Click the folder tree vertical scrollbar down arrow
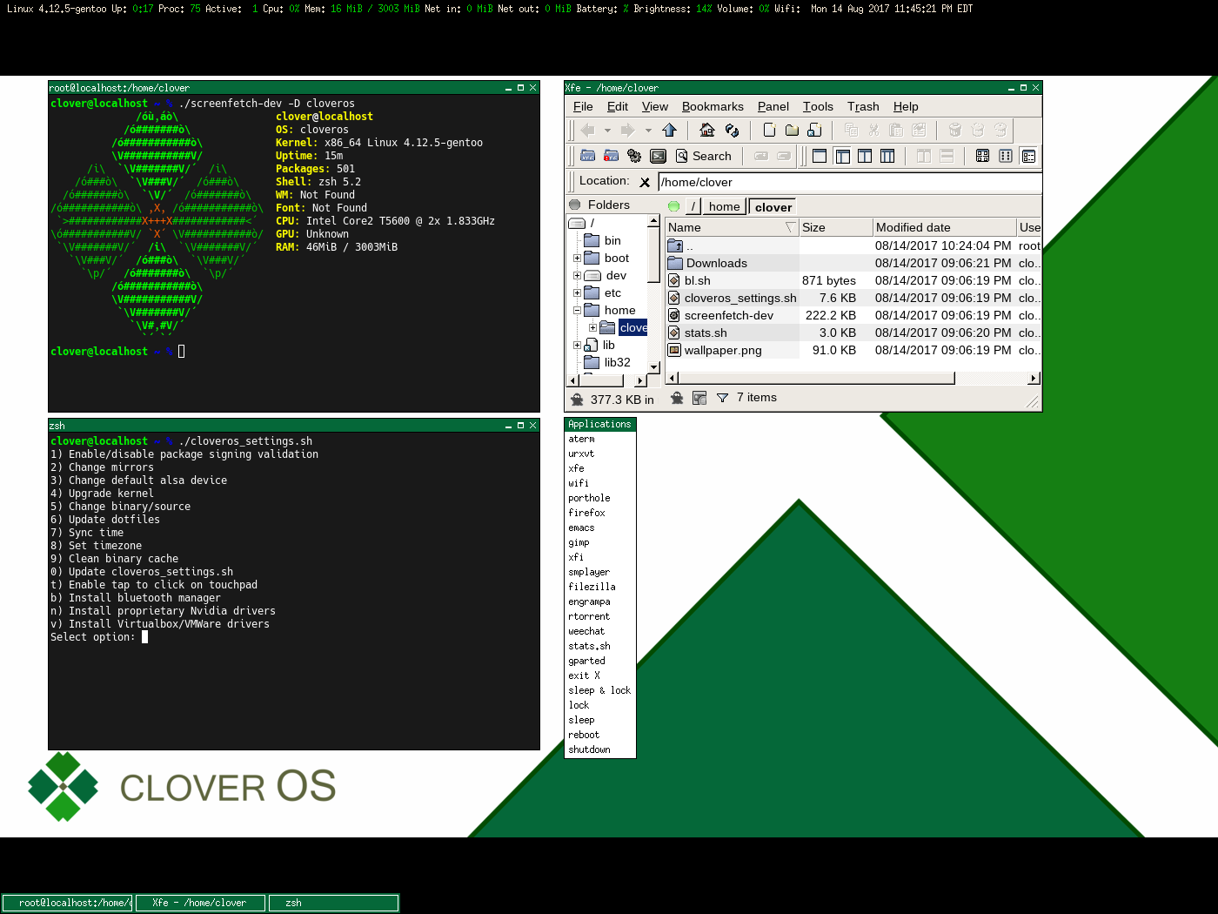Screen dimensions: 1218x914 coord(654,367)
